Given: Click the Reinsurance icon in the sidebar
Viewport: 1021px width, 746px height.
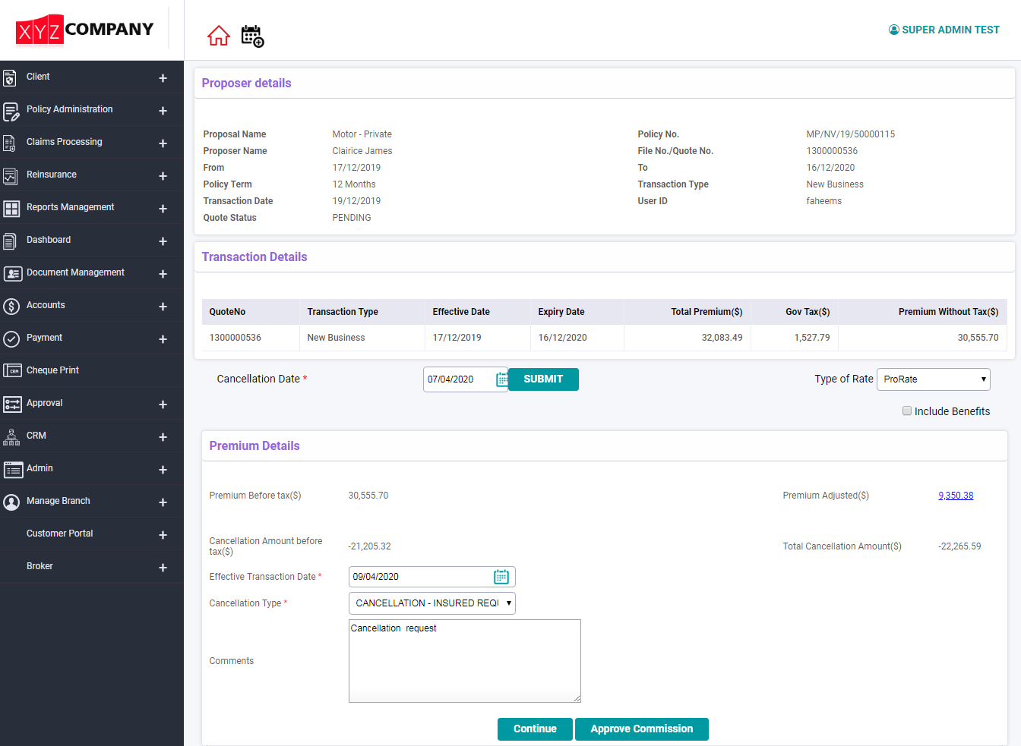Looking at the screenshot, I should pos(11,175).
